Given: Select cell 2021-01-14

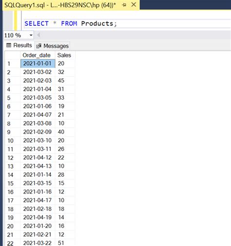Looking at the screenshot, I should point(38,175).
